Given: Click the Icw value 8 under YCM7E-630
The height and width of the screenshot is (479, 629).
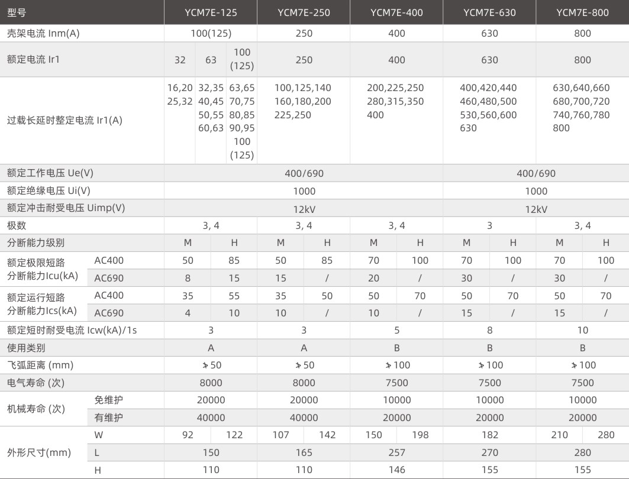Looking at the screenshot, I should click(x=489, y=331).
